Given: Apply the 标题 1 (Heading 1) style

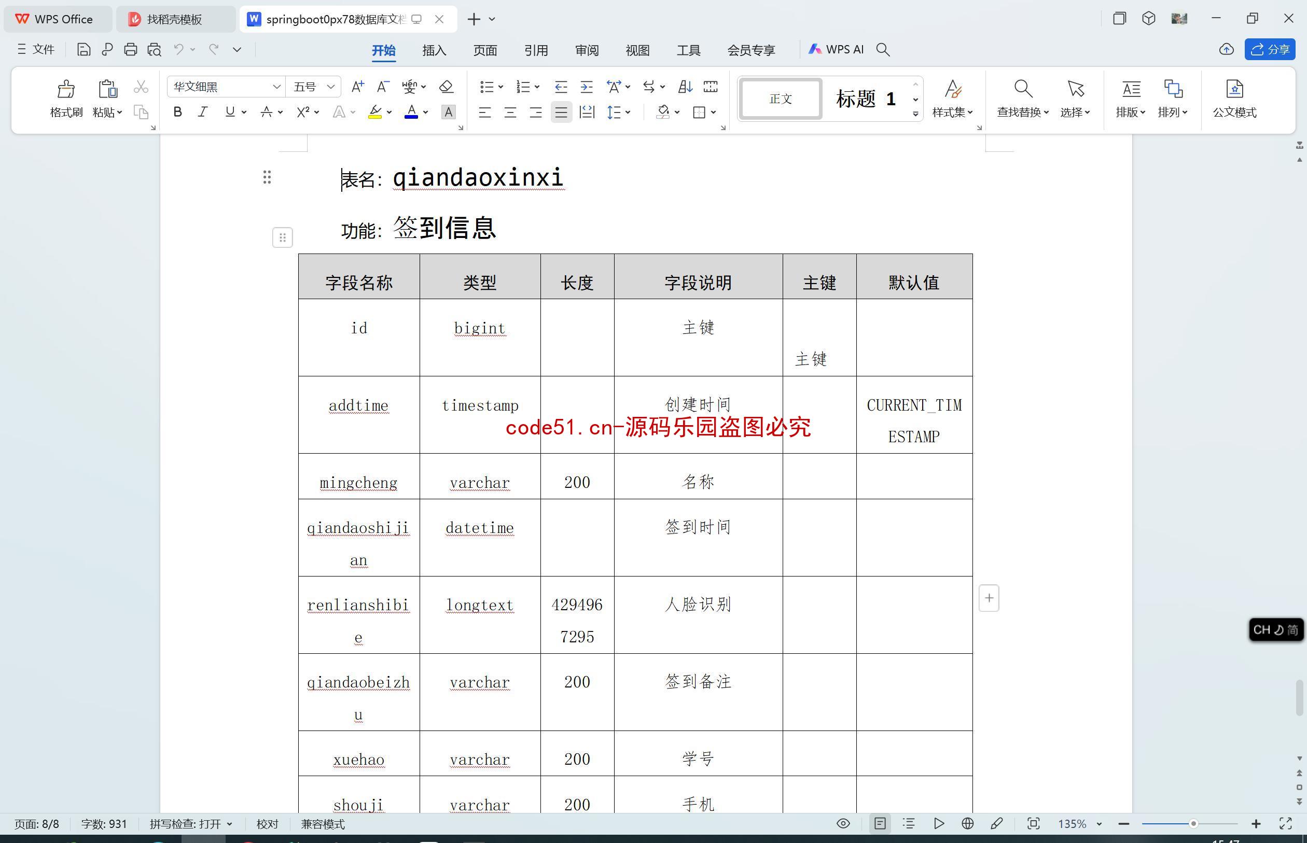Looking at the screenshot, I should (865, 99).
